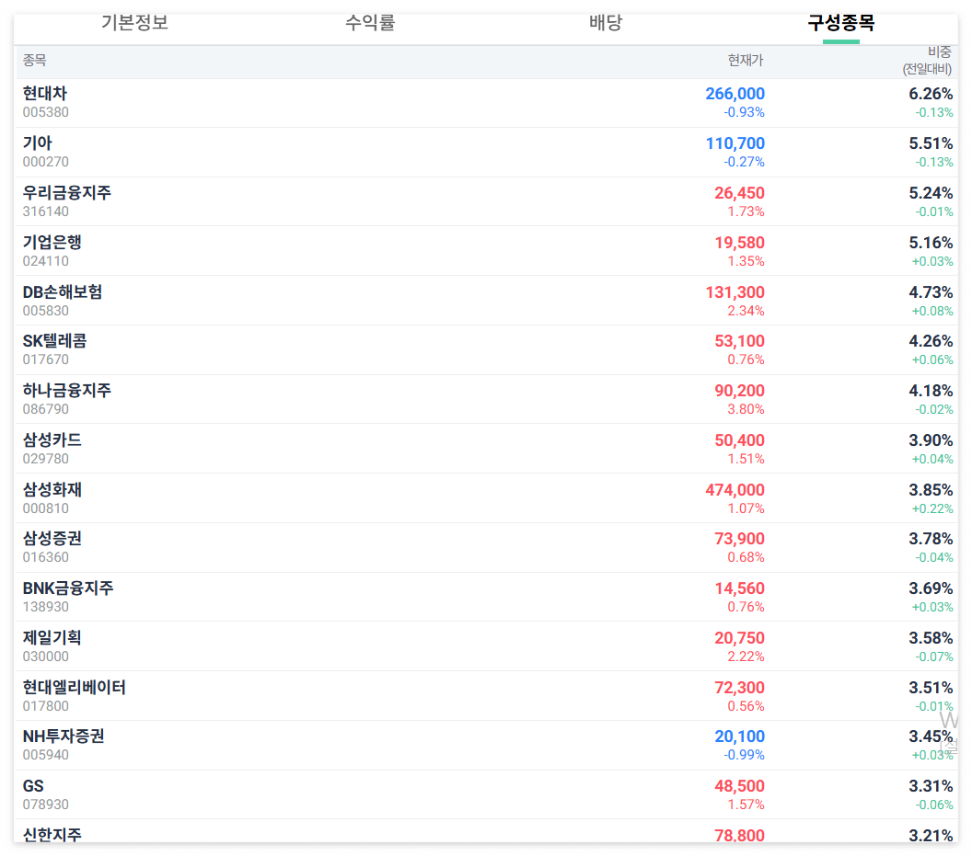Screen dimensions: 972x856
Task: Click the 14,560 current price
Action: pos(739,588)
